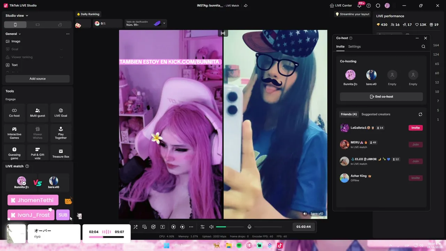Expand the Studio view dropdown
Image resolution: width=446 pixels, height=251 pixels.
17,16
